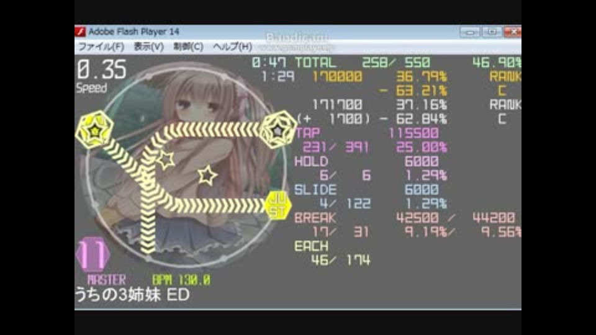Open the ヘルプ(H) menu
Image resolution: width=596 pixels, height=335 pixels.
(232, 47)
